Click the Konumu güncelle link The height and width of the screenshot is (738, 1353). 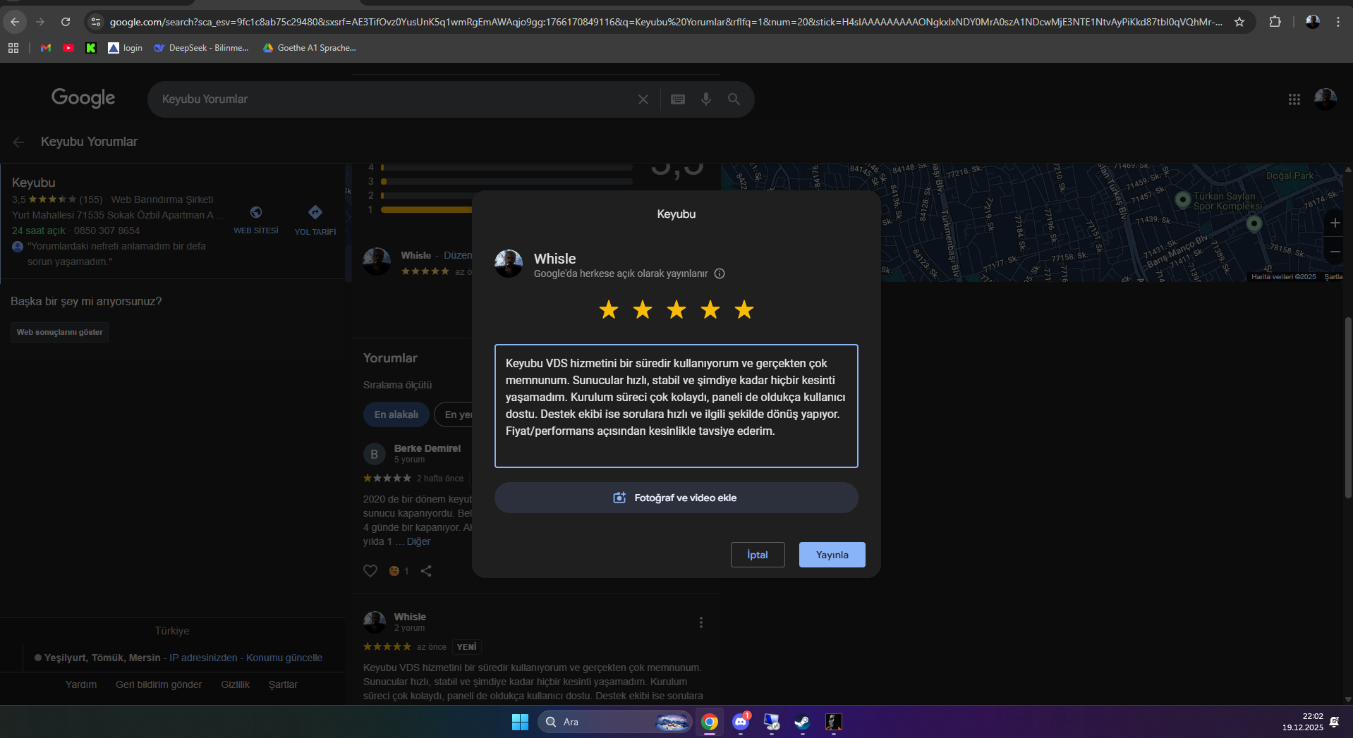click(284, 658)
